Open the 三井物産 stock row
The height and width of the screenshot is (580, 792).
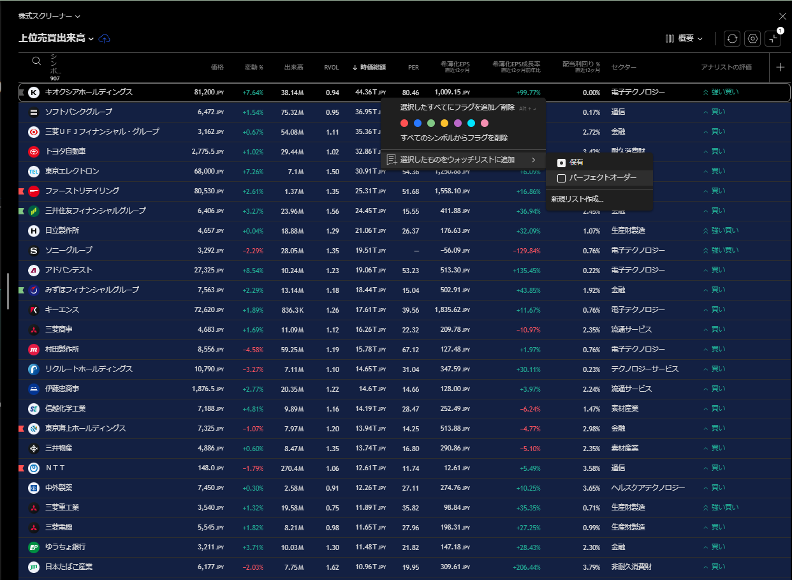(404, 449)
